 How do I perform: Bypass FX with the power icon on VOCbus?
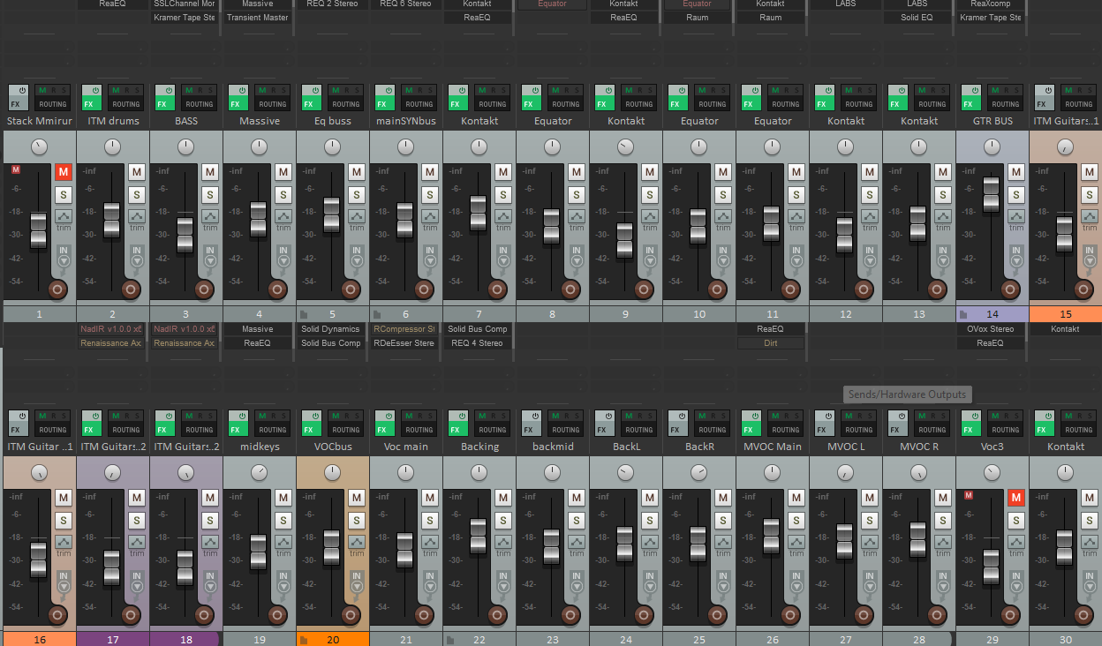point(314,416)
